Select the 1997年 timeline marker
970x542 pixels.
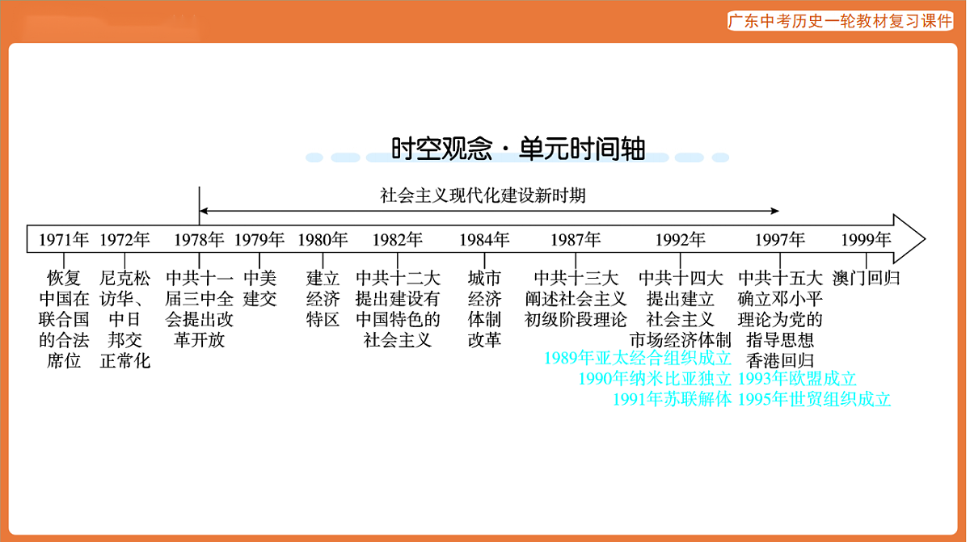point(780,239)
